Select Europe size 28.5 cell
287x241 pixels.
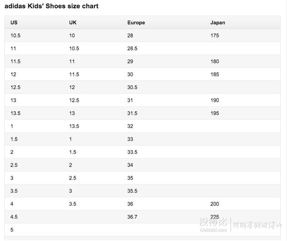132,49
